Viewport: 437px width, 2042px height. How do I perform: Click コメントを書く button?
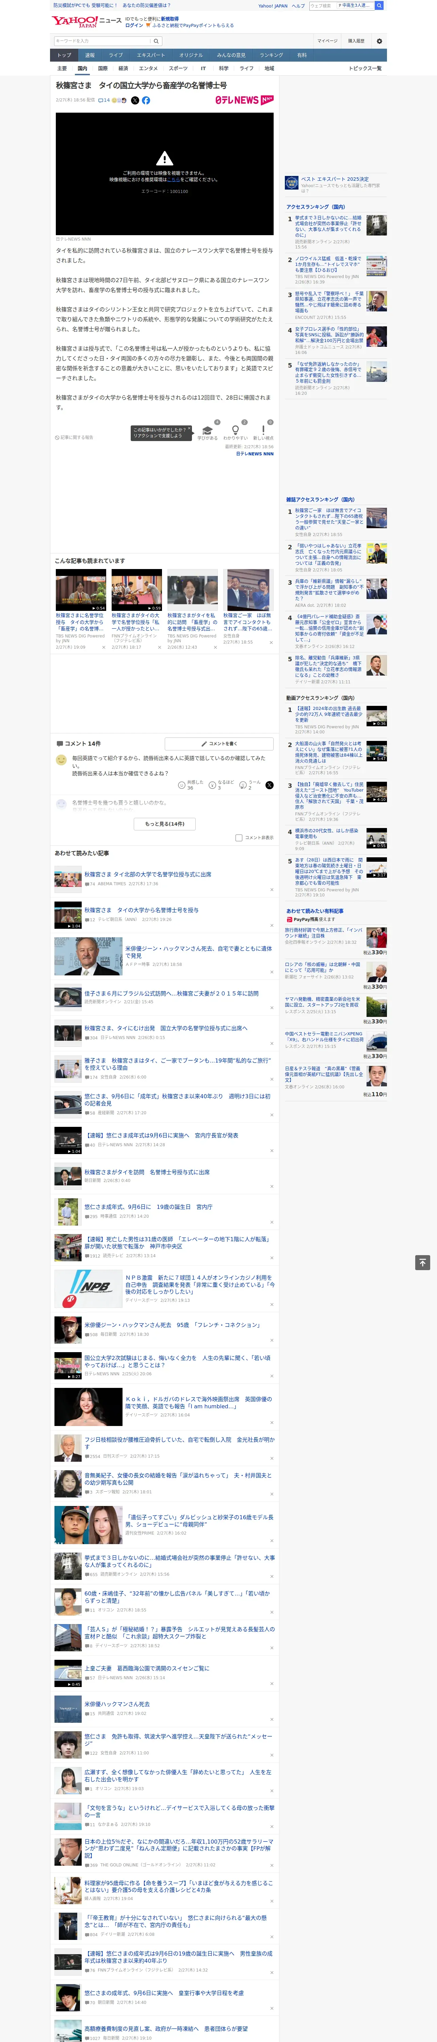(x=220, y=744)
